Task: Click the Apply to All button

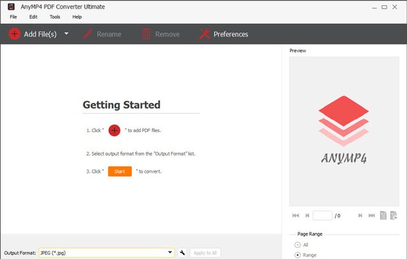Action: pos(205,253)
